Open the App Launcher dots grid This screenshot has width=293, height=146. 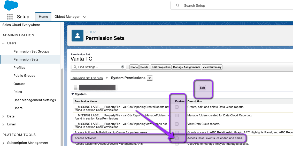[10, 17]
